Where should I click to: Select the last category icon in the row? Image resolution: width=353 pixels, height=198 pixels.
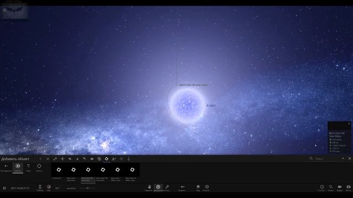tap(129, 159)
